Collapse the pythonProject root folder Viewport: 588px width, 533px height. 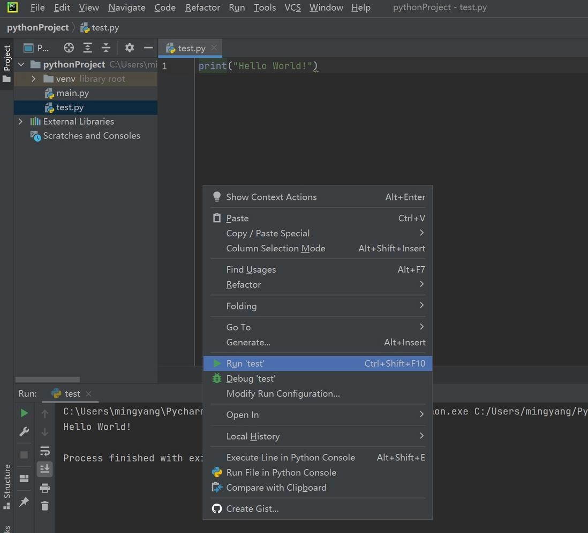click(20, 64)
